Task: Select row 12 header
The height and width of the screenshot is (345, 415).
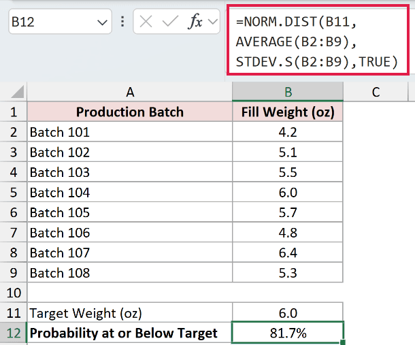Action: (14, 333)
